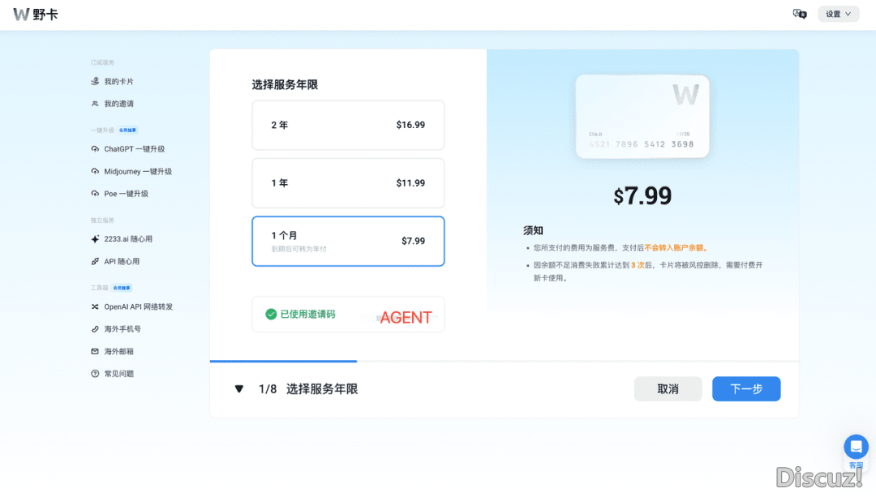Open the language translation icon
Screen dimensions: 876x497
tap(800, 14)
